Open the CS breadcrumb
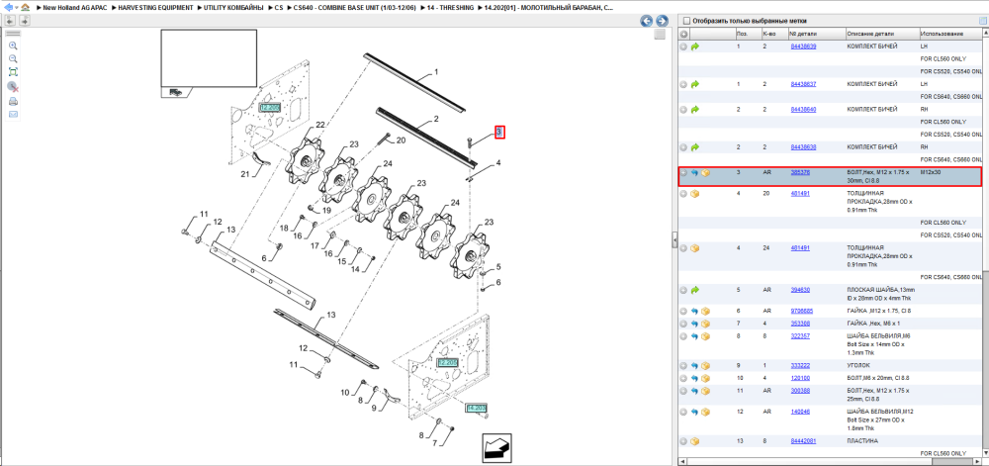 click(x=279, y=8)
